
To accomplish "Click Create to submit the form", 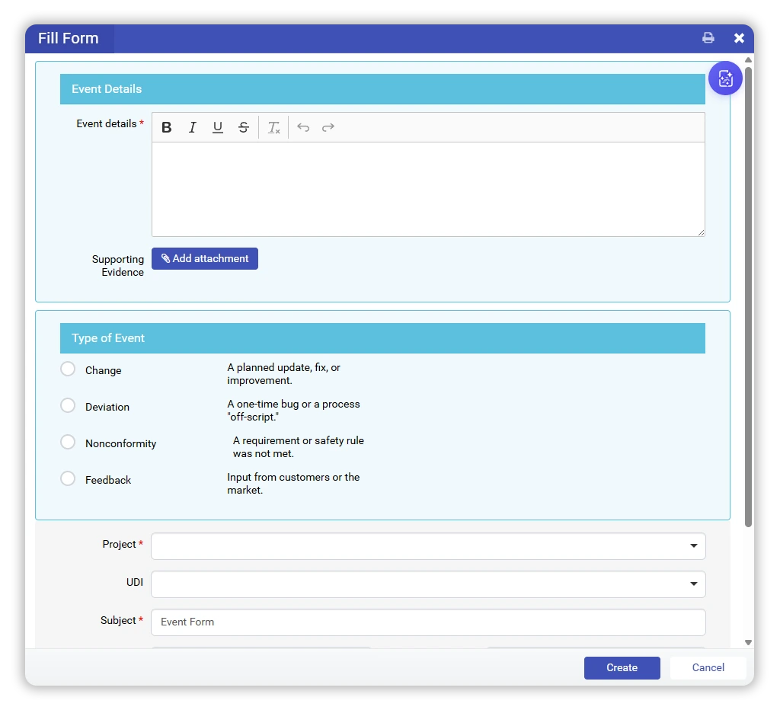I will point(622,667).
